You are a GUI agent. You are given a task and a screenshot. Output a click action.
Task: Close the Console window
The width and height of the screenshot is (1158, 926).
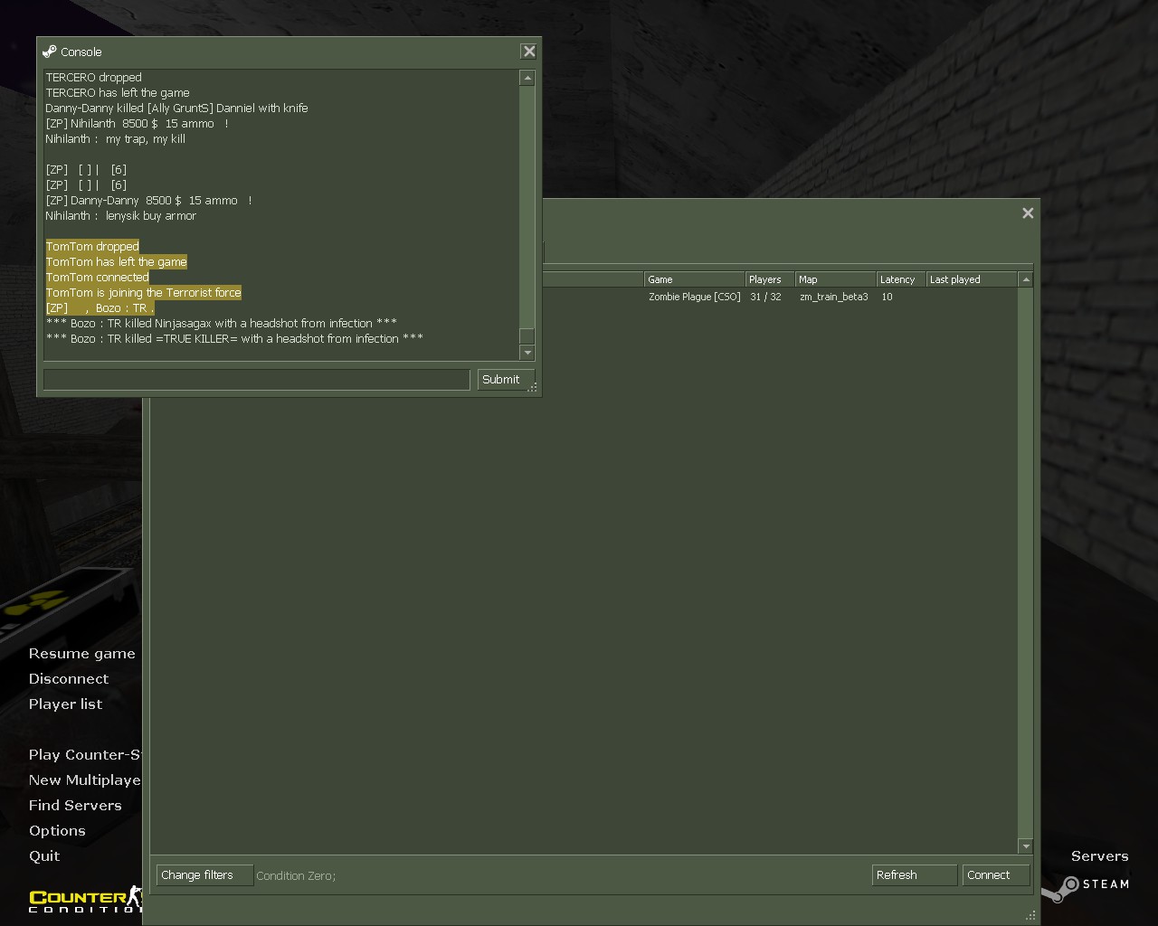(x=529, y=52)
